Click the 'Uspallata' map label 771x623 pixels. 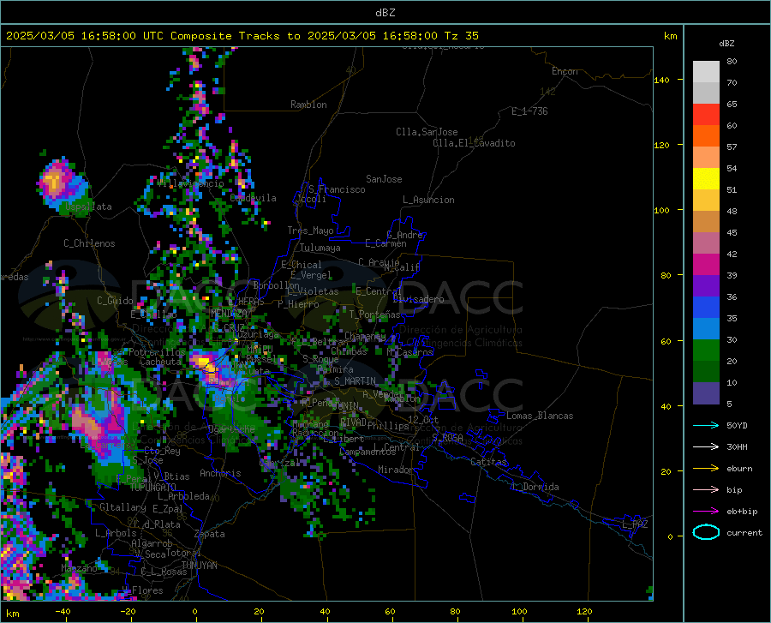click(x=88, y=207)
